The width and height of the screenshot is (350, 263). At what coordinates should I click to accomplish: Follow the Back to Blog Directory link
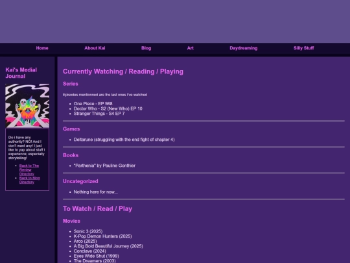[29, 180]
